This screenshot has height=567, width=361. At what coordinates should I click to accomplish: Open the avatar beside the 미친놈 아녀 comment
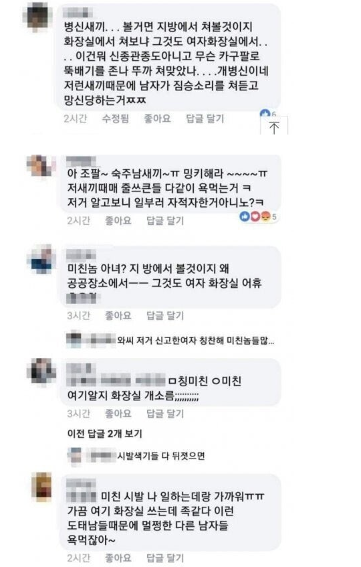[x=41, y=258]
